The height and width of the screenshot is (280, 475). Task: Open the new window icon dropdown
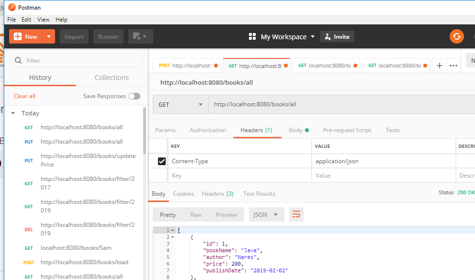[141, 37]
